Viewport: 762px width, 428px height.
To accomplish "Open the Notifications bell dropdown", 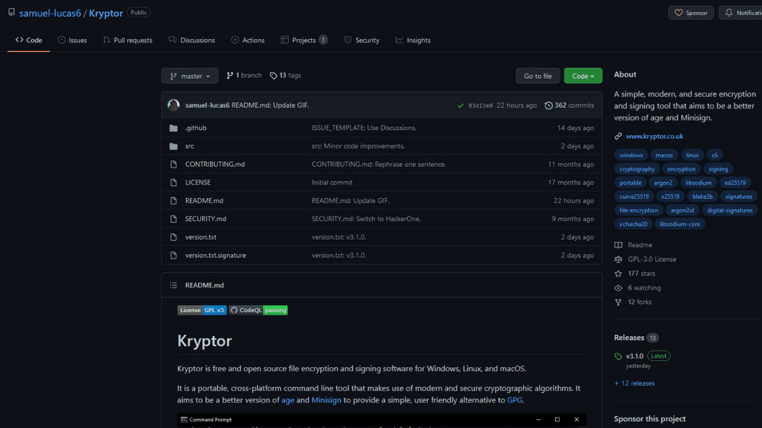I will coord(740,13).
